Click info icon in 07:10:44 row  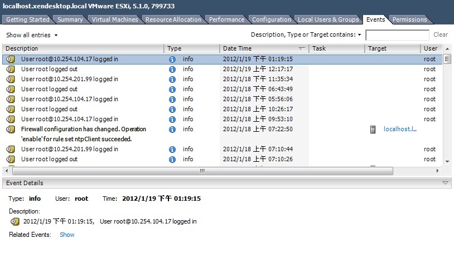click(x=172, y=150)
